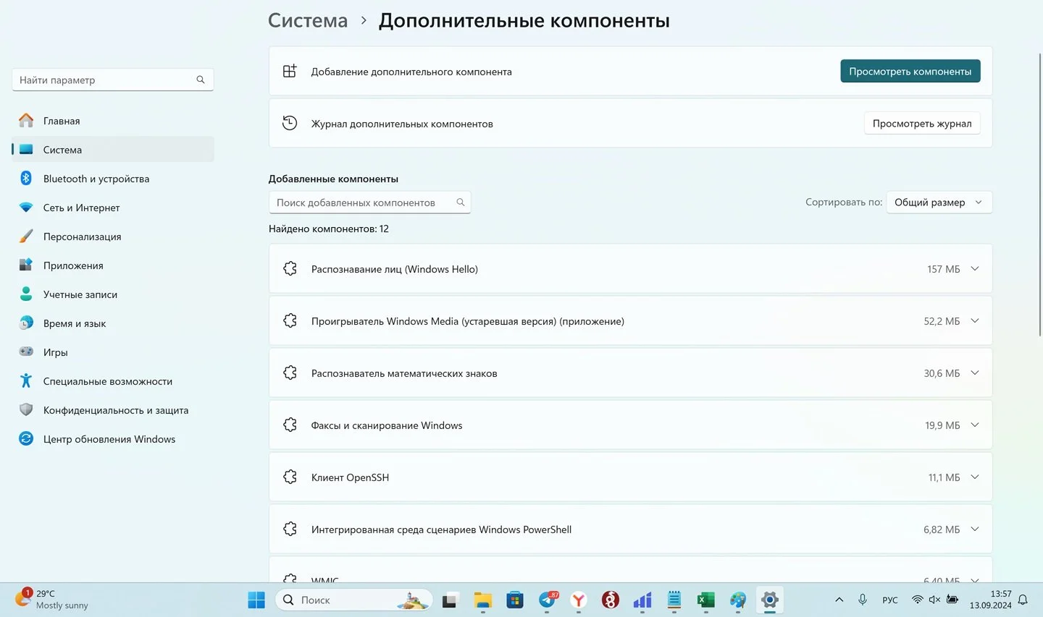
Task: Click the 19,9 МБ size value
Action: tap(942, 425)
